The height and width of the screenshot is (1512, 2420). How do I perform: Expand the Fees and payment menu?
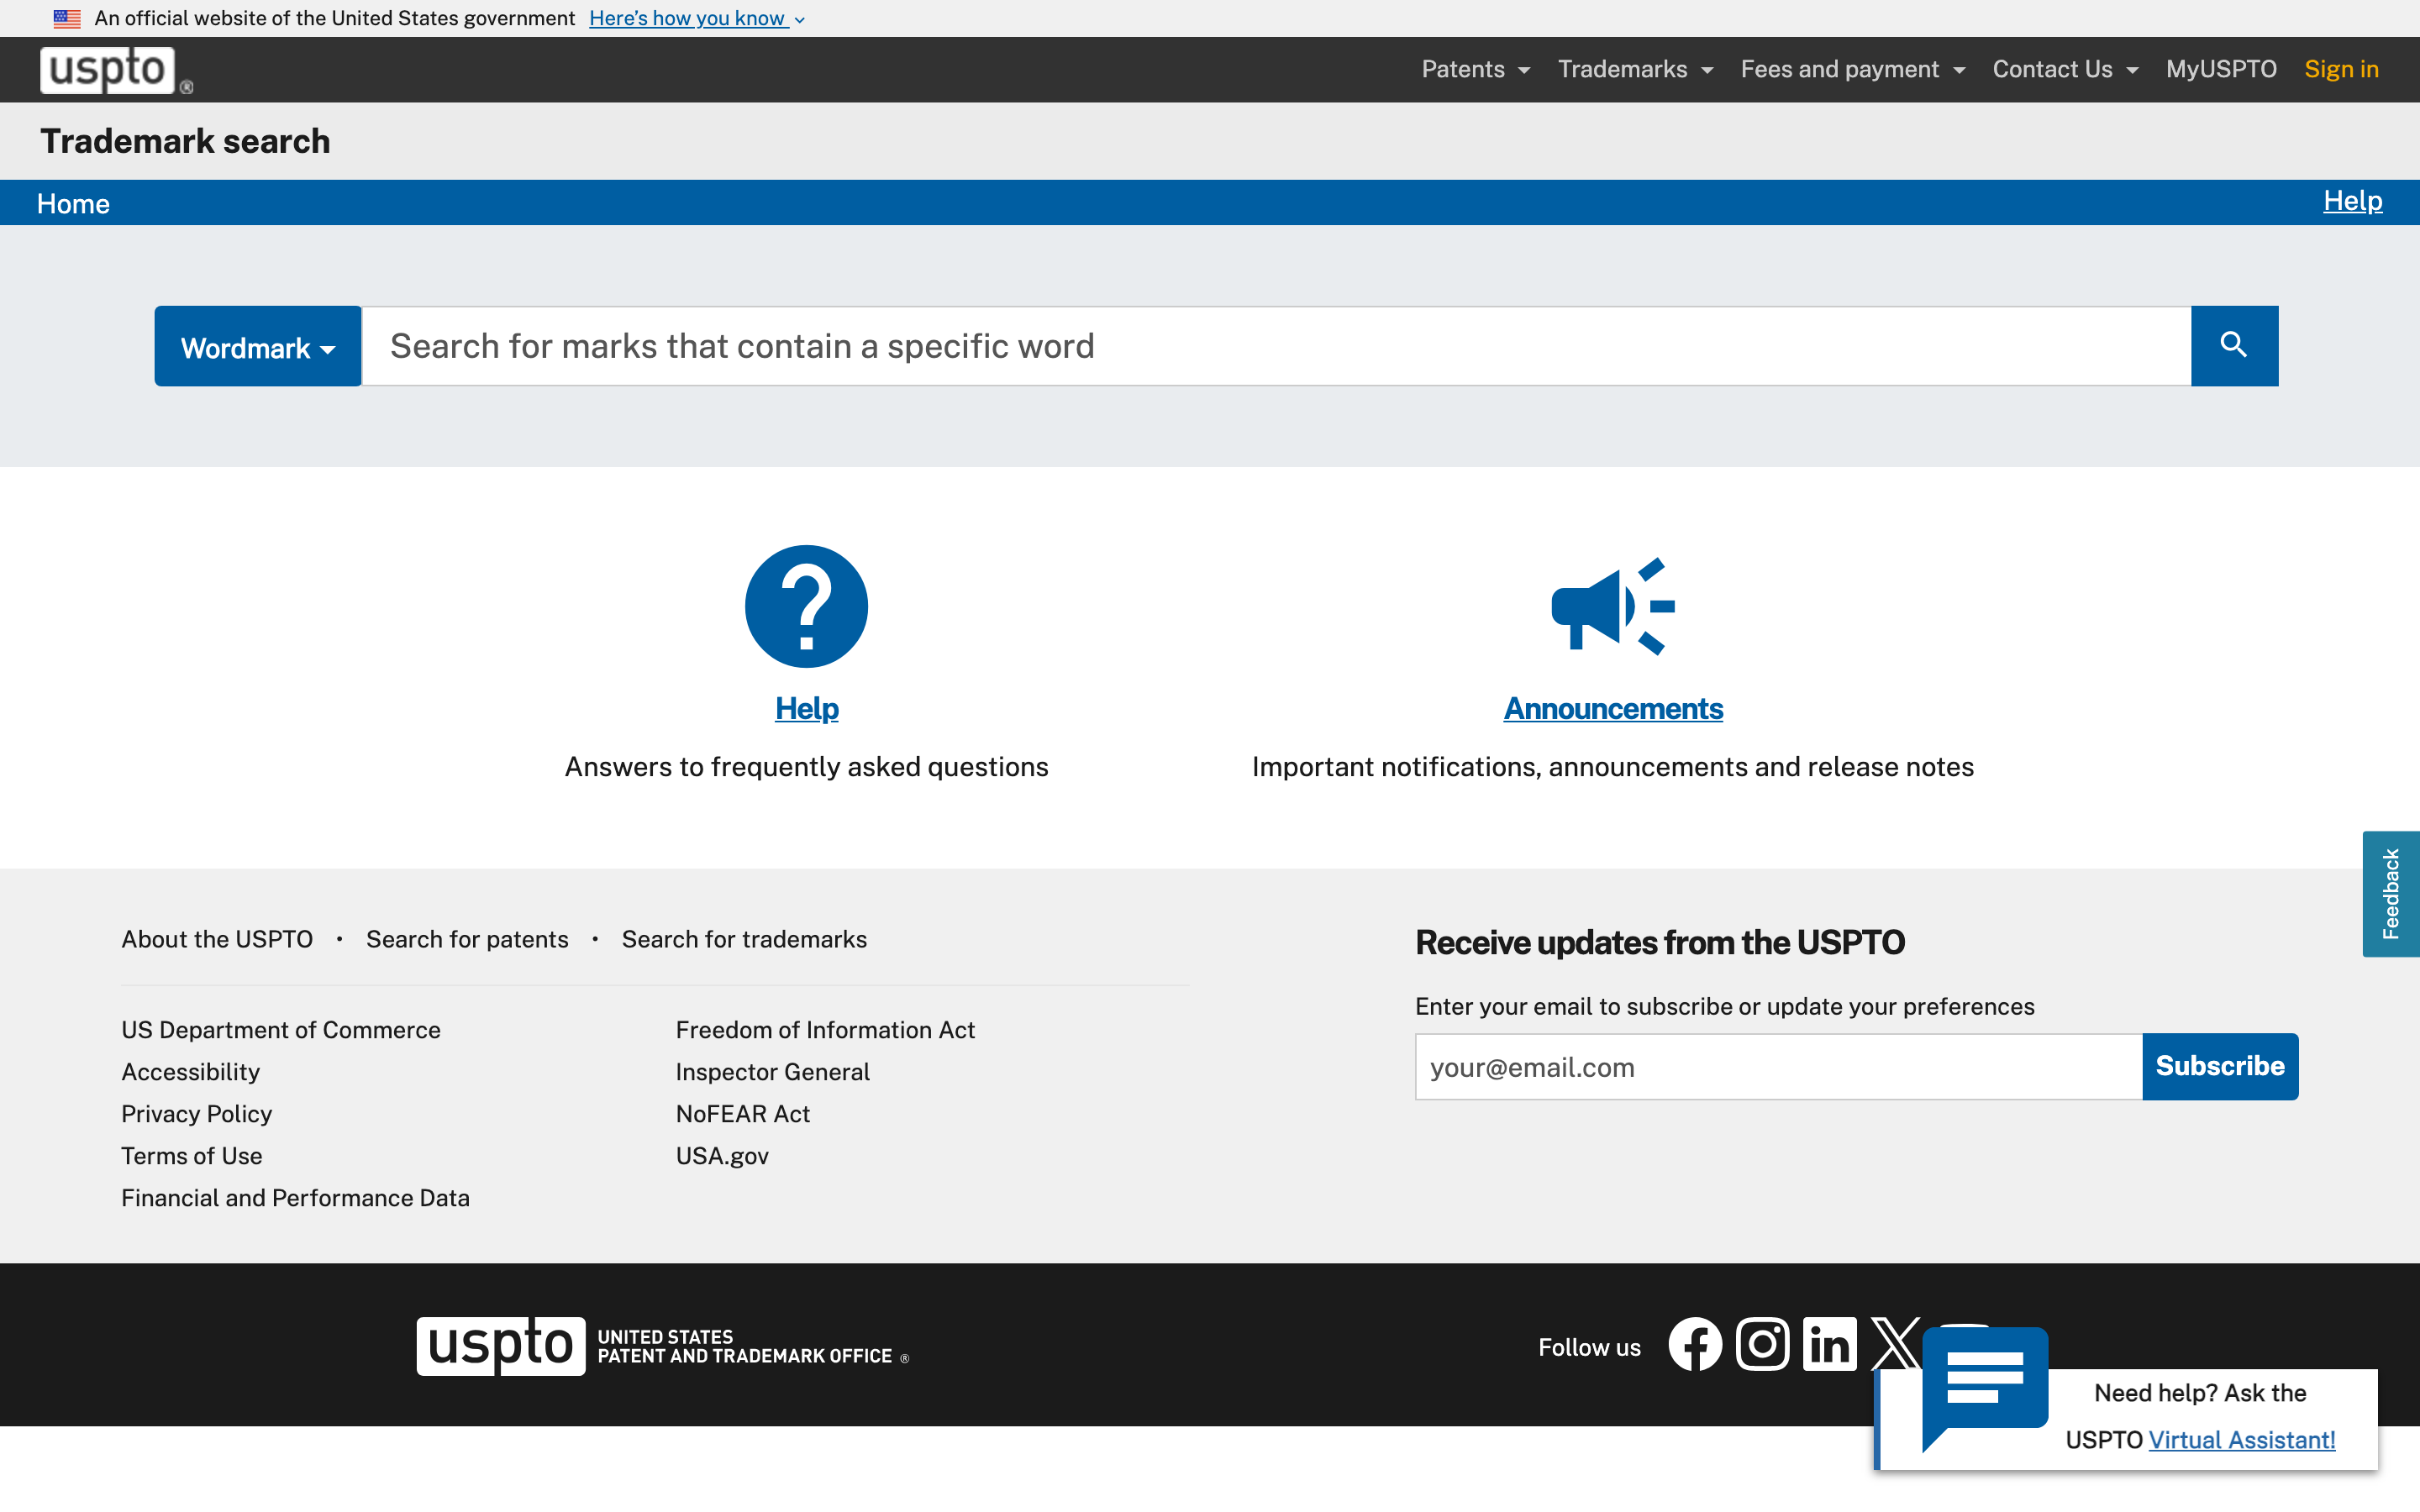tap(1853, 69)
